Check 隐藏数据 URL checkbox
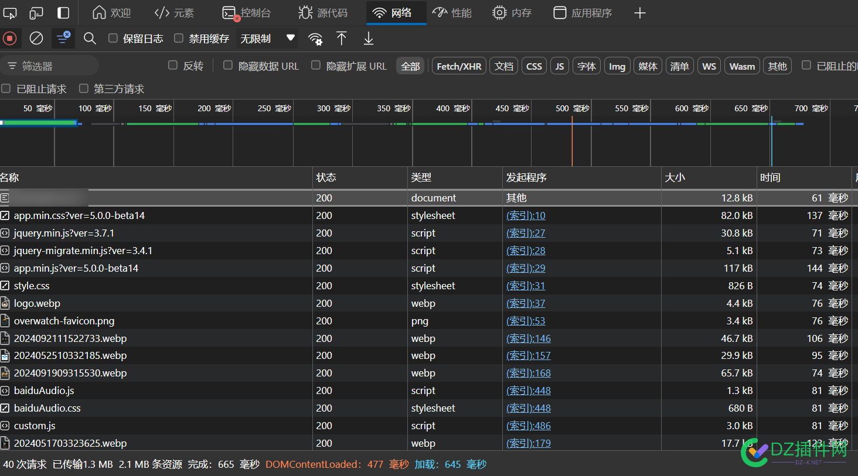The width and height of the screenshot is (858, 476). click(228, 65)
